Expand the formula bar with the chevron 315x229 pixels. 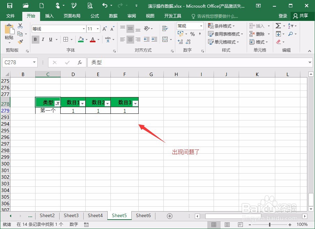pyautogui.click(x=310, y=62)
